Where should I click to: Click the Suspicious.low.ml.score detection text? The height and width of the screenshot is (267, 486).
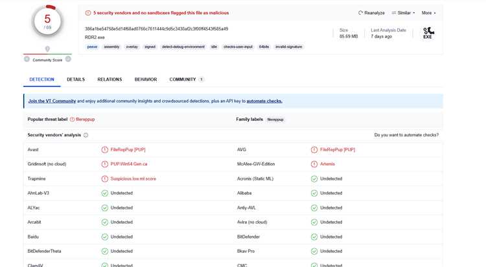pos(133,179)
